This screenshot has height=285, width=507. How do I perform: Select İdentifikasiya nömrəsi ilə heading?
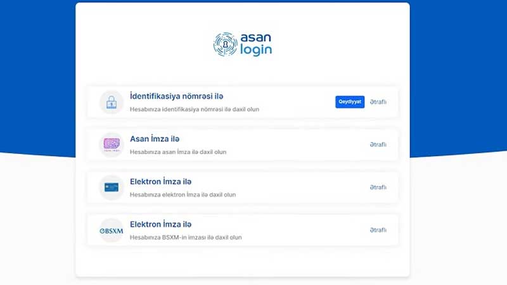click(177, 96)
